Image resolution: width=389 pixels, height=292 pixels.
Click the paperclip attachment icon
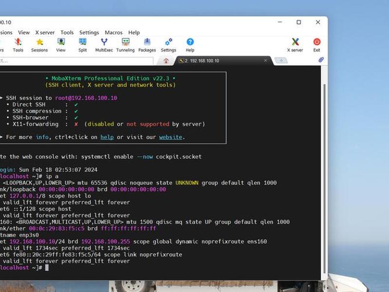(x=321, y=60)
